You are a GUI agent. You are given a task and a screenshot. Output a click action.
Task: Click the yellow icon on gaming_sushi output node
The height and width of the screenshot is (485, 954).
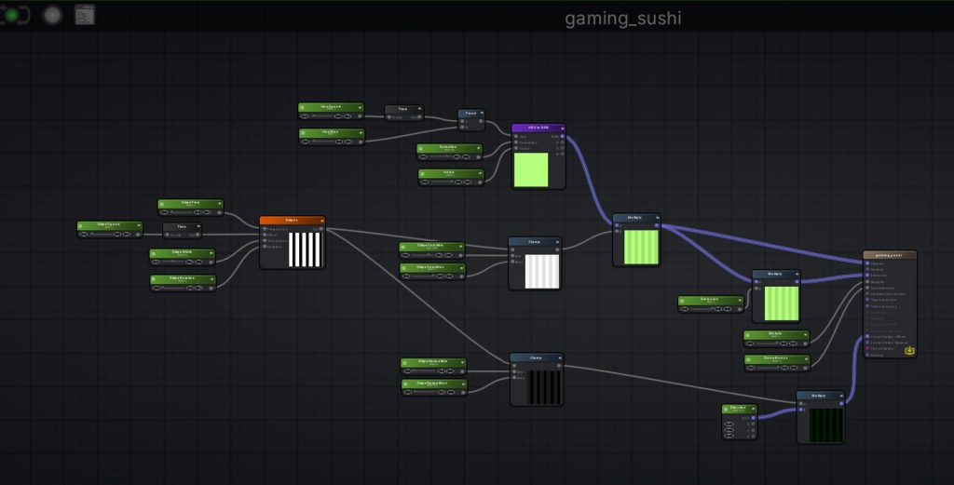point(909,351)
